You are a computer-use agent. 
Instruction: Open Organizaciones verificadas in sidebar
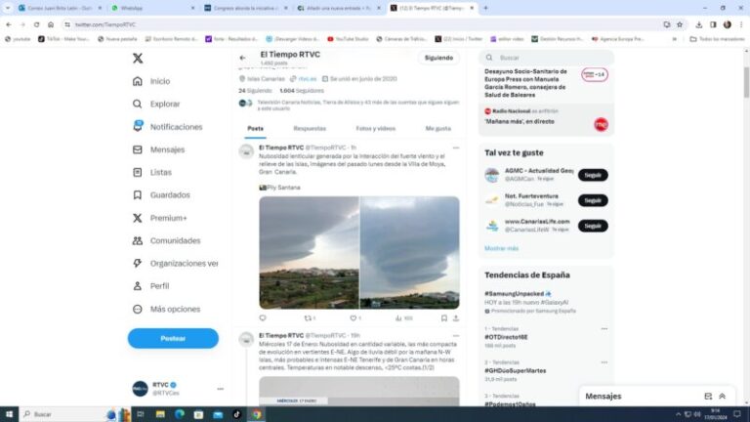click(175, 264)
